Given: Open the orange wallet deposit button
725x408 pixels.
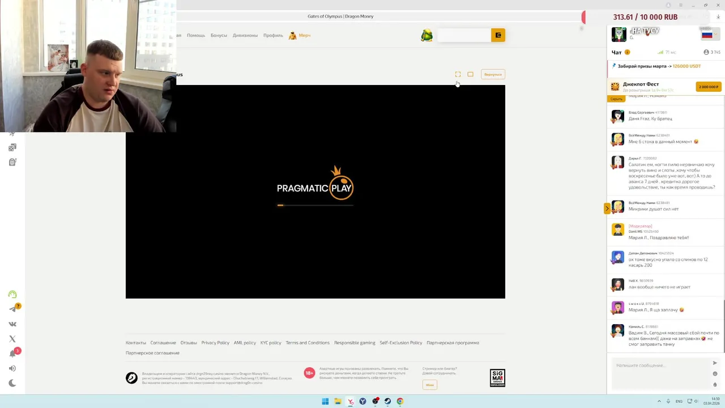Looking at the screenshot, I should [x=498, y=35].
